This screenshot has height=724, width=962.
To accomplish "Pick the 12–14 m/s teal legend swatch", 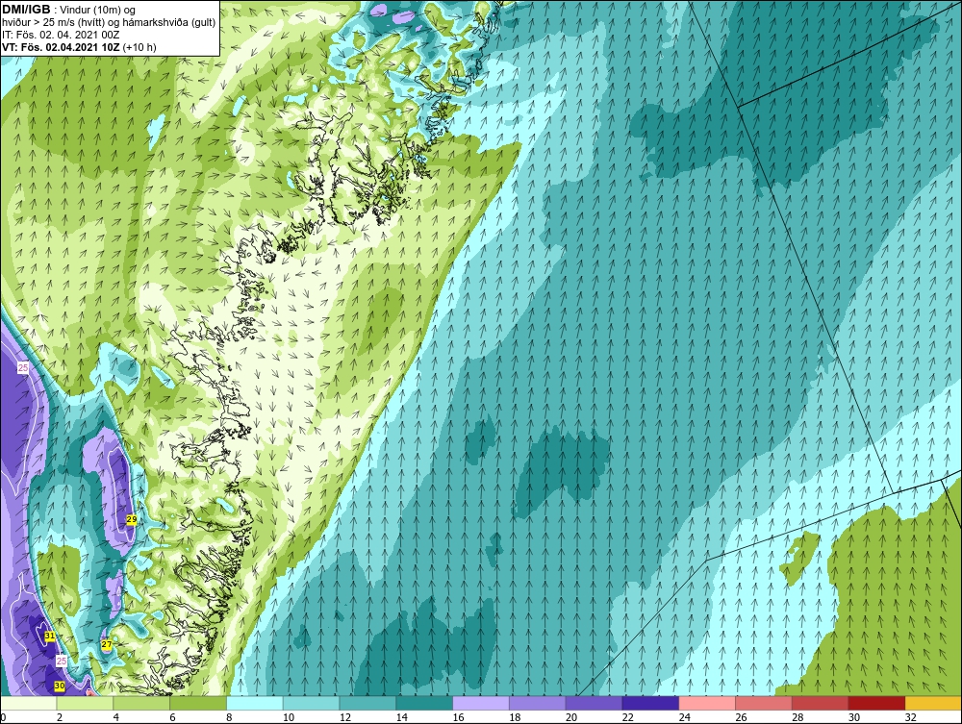I will coord(367,703).
